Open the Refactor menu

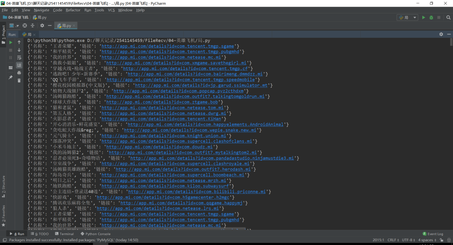pyautogui.click(x=73, y=10)
